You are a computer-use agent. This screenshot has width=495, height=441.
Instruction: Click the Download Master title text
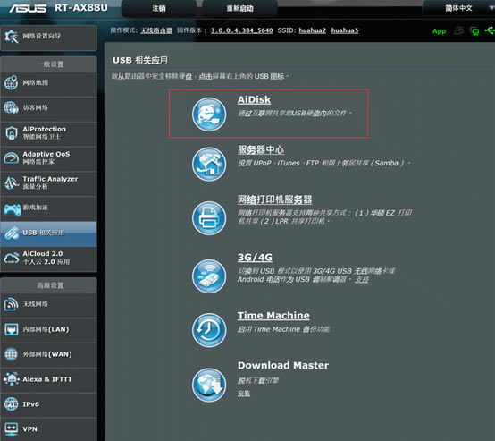click(283, 366)
